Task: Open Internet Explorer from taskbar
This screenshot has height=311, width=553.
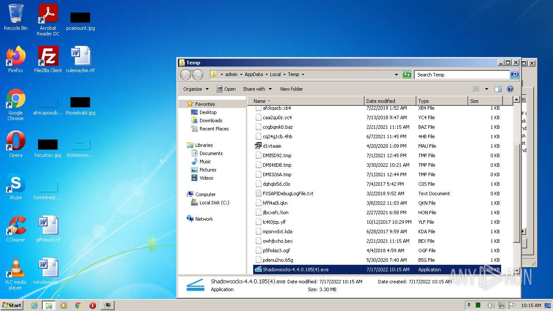Action: point(34,305)
